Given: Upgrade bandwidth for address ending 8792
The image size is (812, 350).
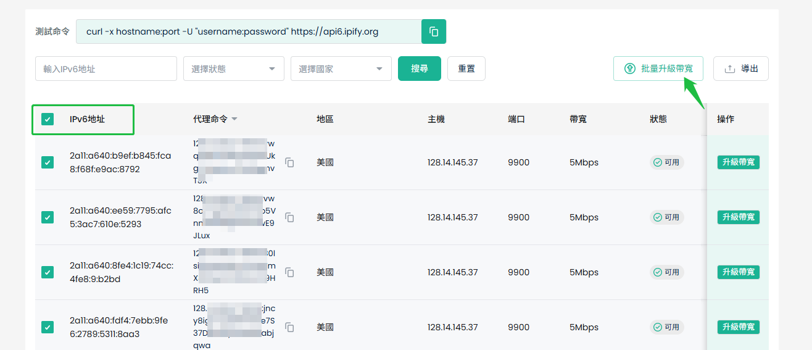Looking at the screenshot, I should [739, 162].
